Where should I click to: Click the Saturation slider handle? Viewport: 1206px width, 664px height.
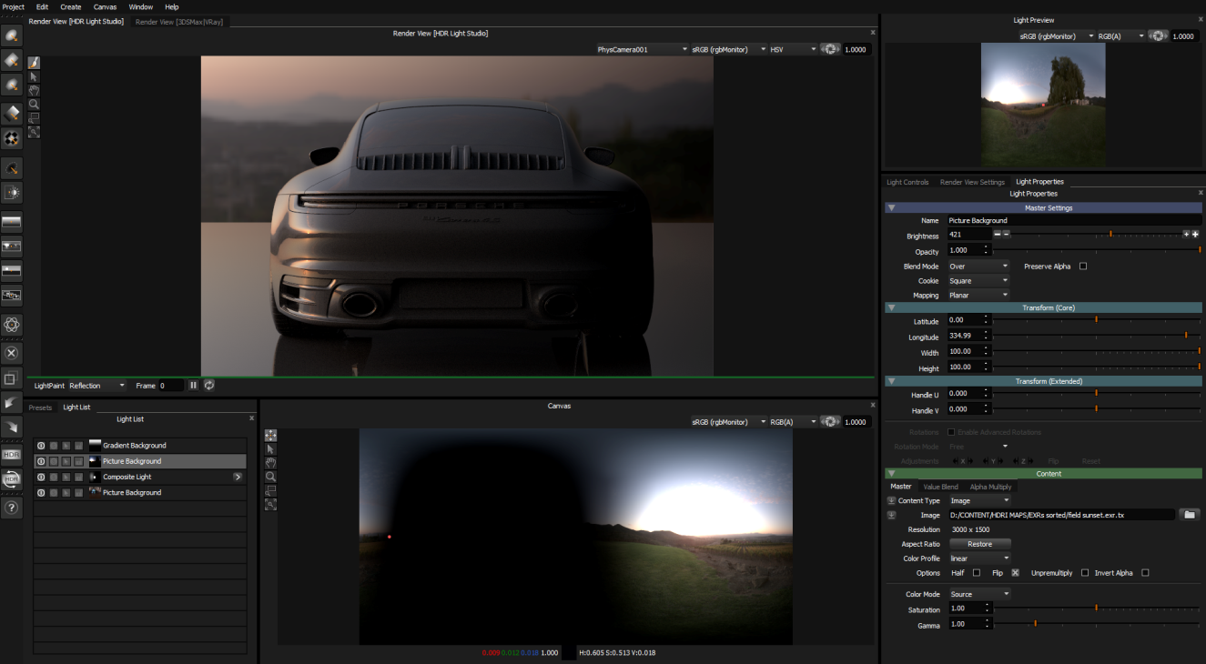pyautogui.click(x=1096, y=608)
